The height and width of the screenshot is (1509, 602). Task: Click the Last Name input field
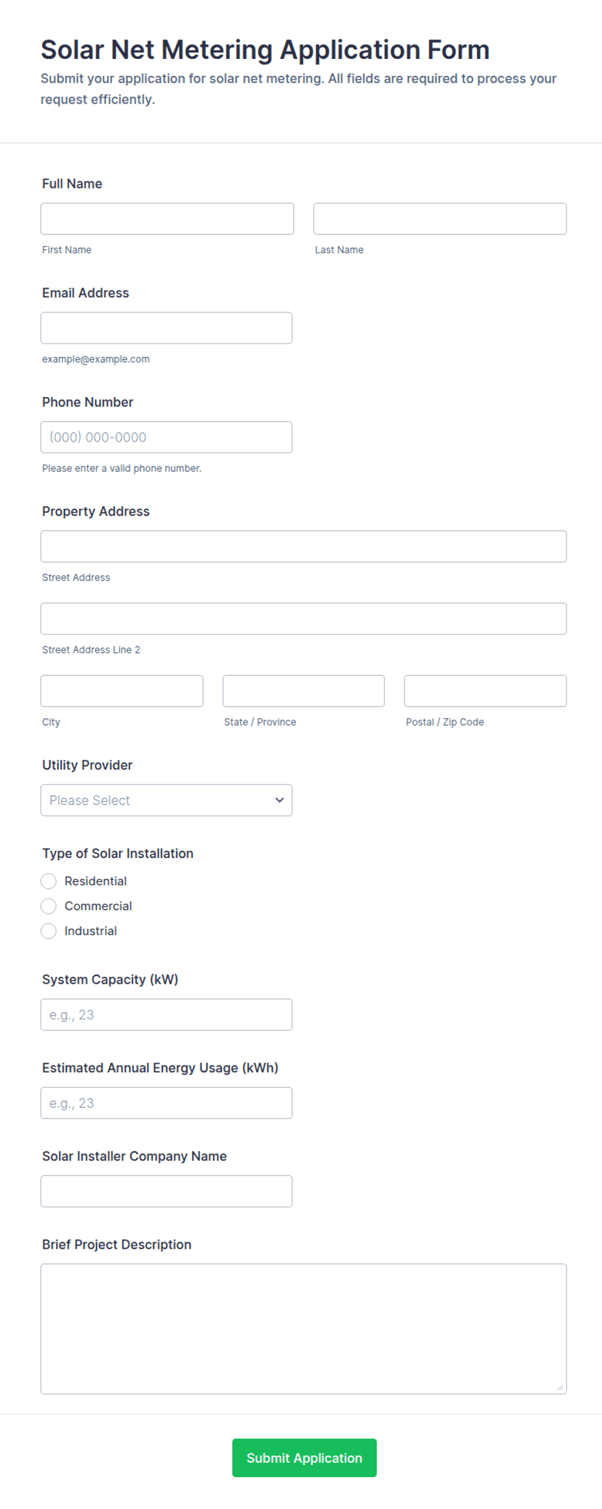coord(440,219)
